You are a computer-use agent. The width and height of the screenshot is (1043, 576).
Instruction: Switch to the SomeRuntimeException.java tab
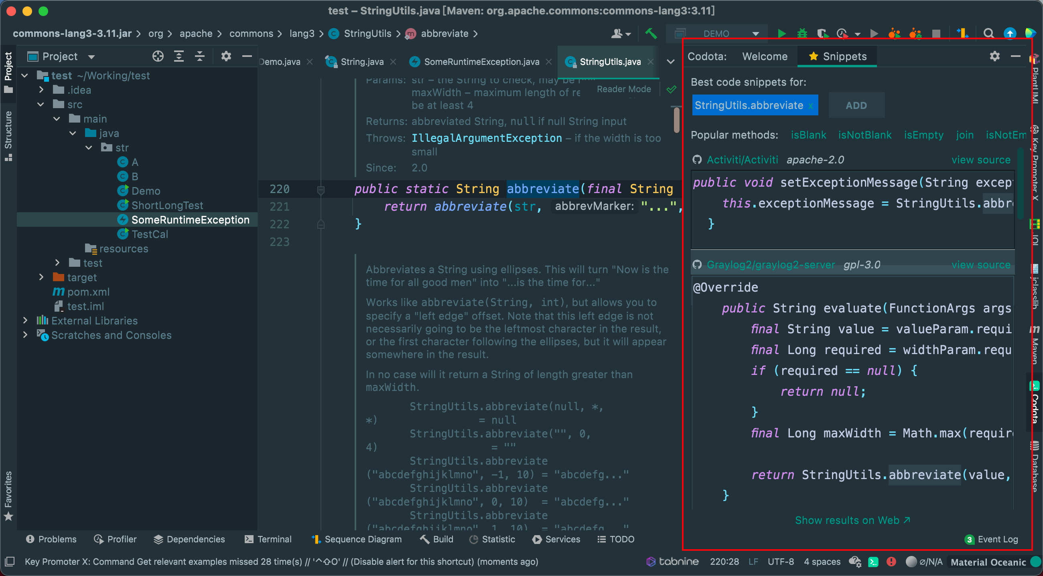[x=481, y=62]
